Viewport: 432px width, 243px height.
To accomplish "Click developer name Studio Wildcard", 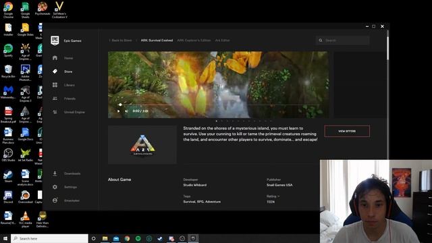I will (195, 185).
